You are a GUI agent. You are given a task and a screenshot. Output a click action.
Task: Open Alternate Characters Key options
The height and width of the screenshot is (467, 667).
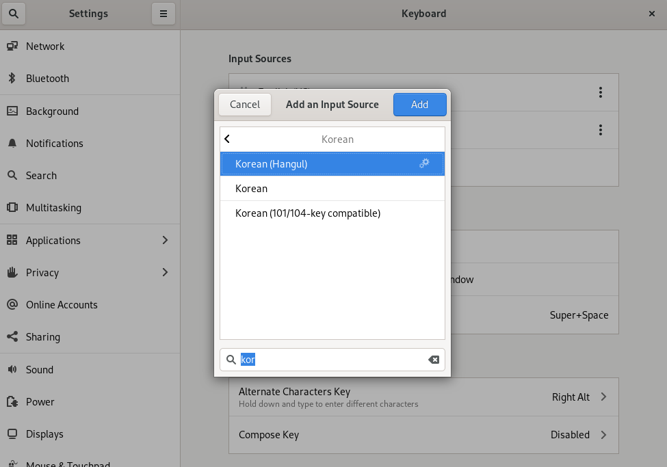(x=423, y=397)
